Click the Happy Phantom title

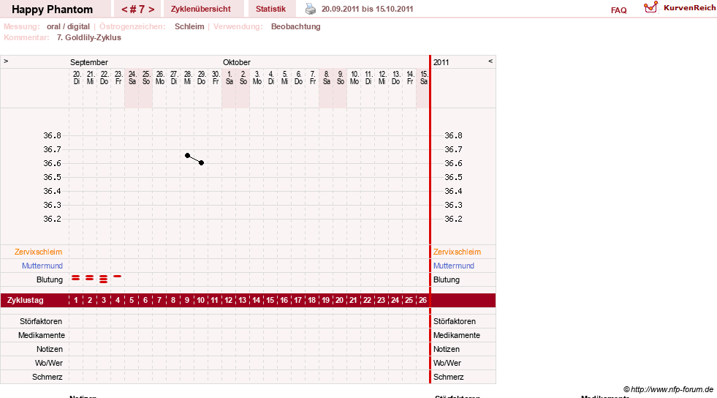click(52, 10)
